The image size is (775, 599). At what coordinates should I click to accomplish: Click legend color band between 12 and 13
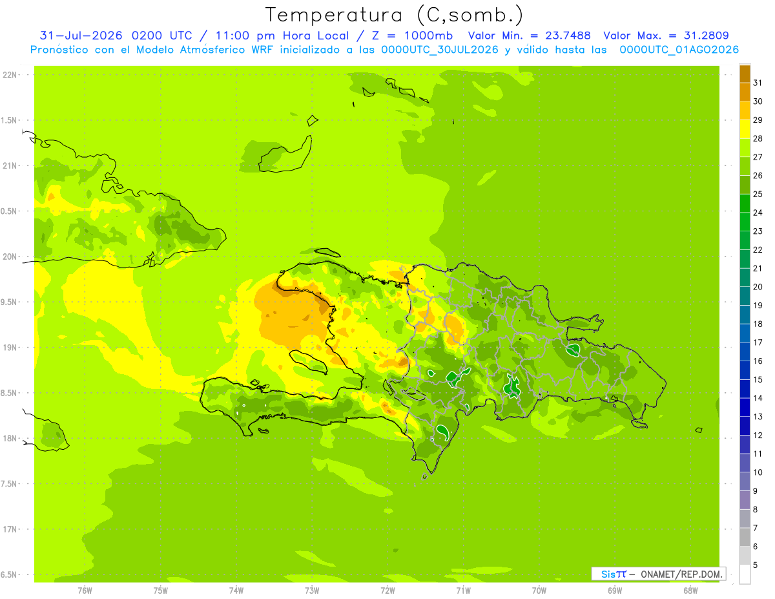tap(745, 426)
